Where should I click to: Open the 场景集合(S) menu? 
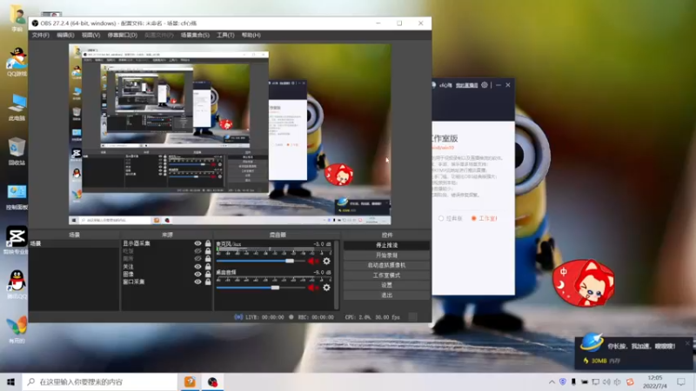pyautogui.click(x=195, y=35)
